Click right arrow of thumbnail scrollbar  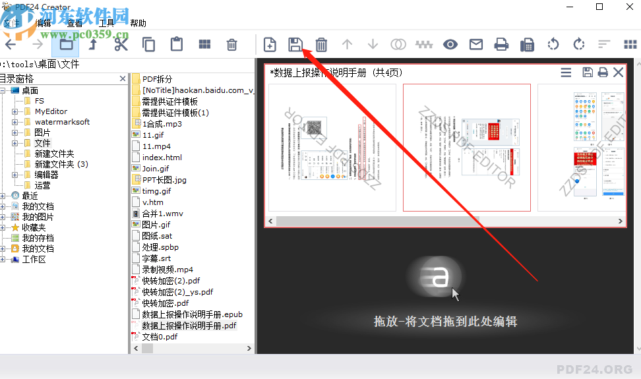coord(620,221)
